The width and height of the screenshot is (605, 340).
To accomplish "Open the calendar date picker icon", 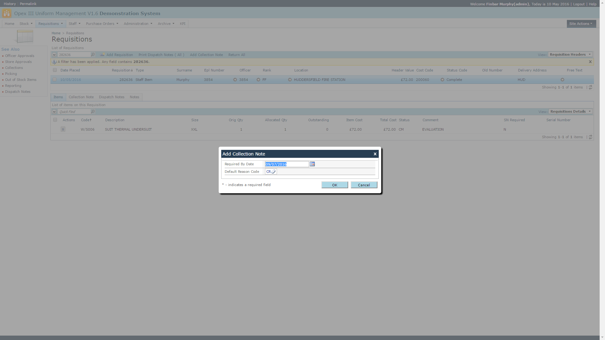I will pos(312,164).
